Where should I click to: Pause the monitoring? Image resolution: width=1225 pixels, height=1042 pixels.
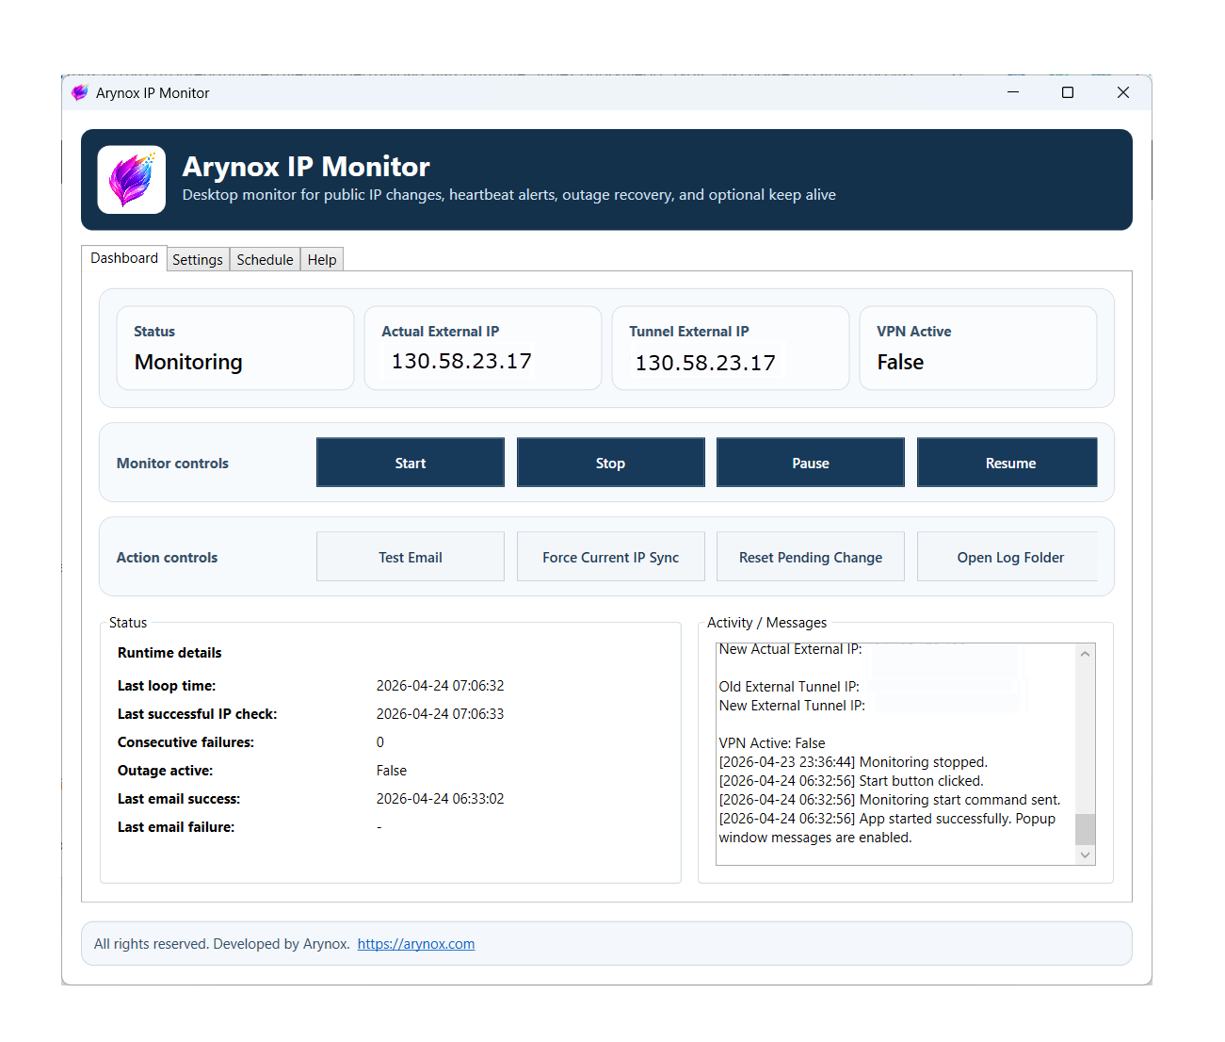810,463
